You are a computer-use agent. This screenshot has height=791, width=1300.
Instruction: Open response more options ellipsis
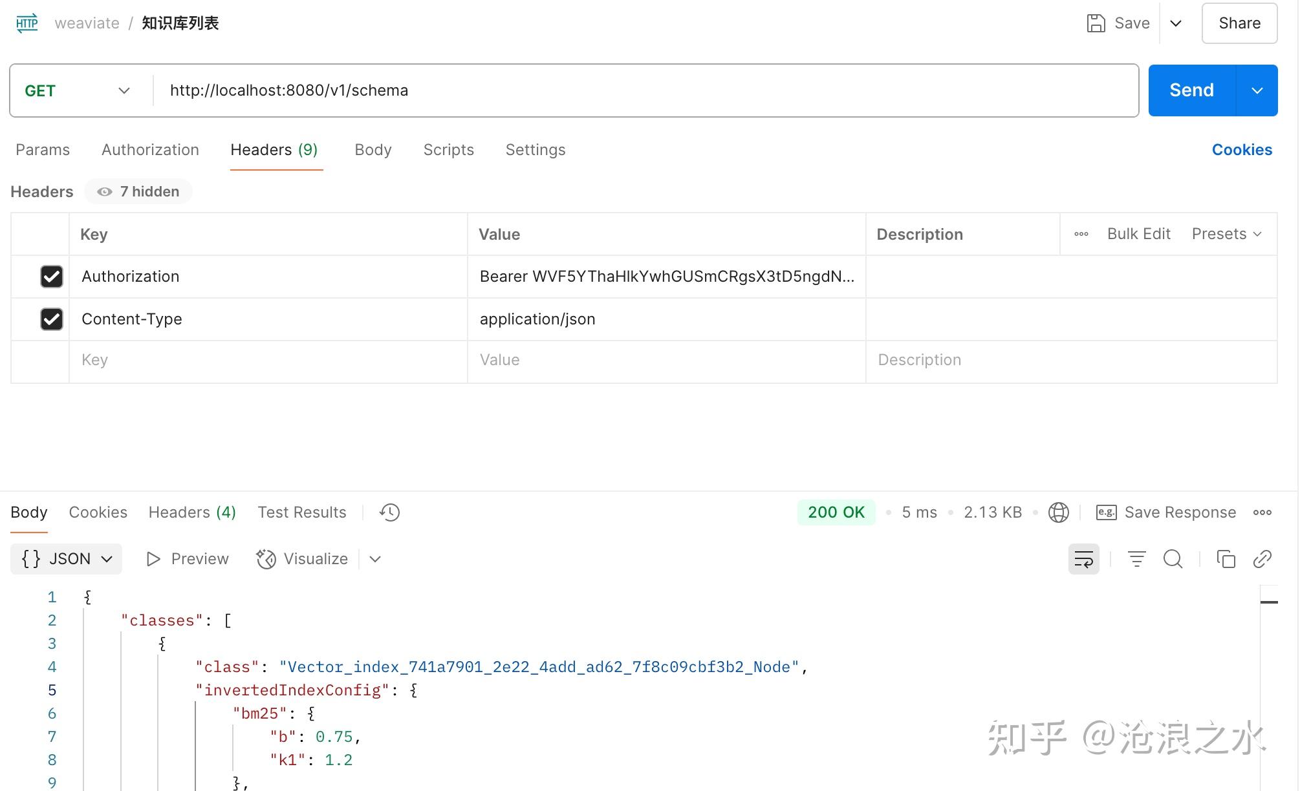coord(1262,512)
